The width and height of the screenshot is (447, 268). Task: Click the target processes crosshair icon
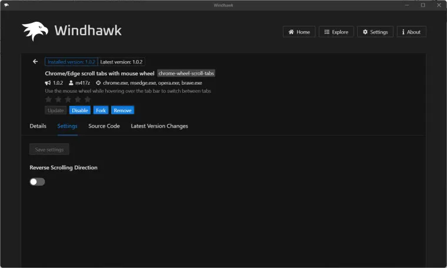click(x=98, y=83)
